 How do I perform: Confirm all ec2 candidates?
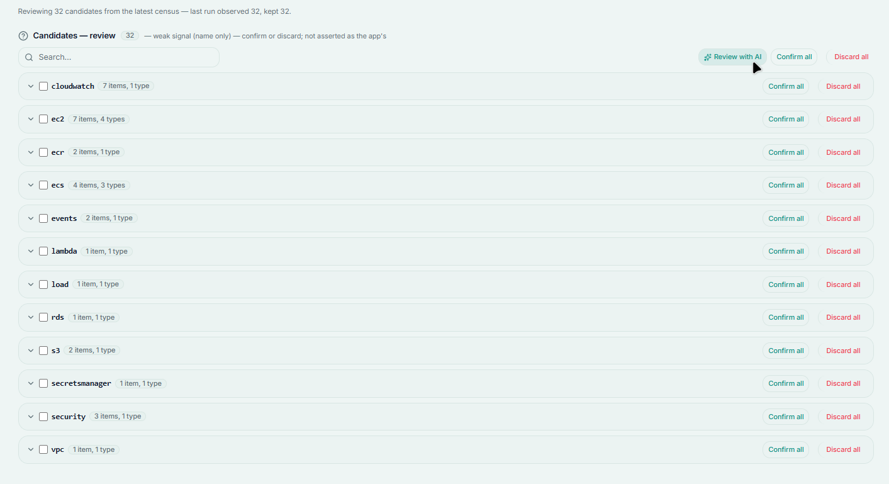coord(786,119)
